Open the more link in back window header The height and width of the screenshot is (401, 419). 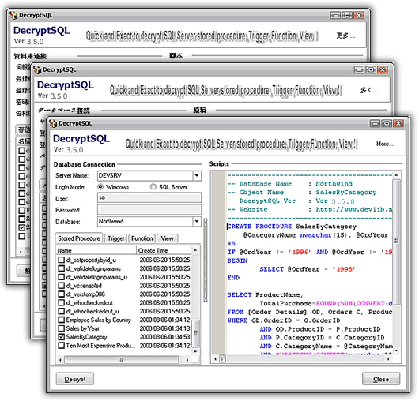tap(345, 36)
